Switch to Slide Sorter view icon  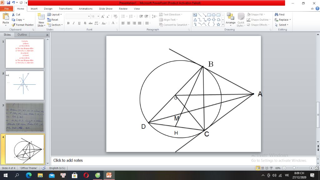(262, 168)
